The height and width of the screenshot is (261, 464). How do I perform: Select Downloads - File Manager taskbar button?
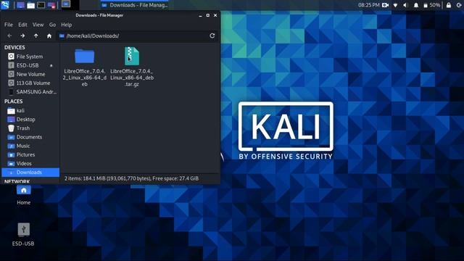[x=134, y=5]
